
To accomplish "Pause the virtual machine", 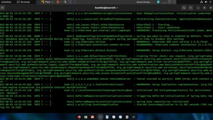I will pyautogui.click(x=58, y=2).
